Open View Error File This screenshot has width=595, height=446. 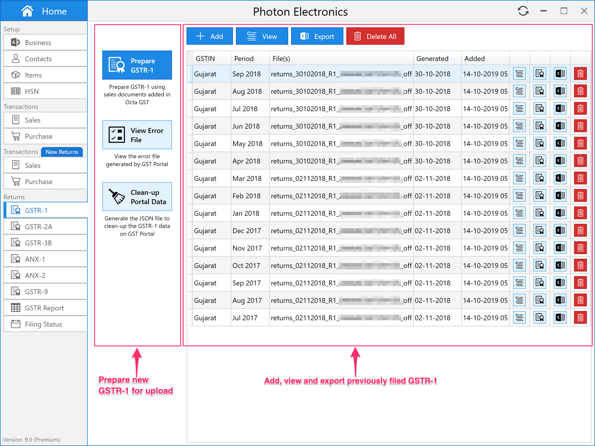click(x=137, y=135)
